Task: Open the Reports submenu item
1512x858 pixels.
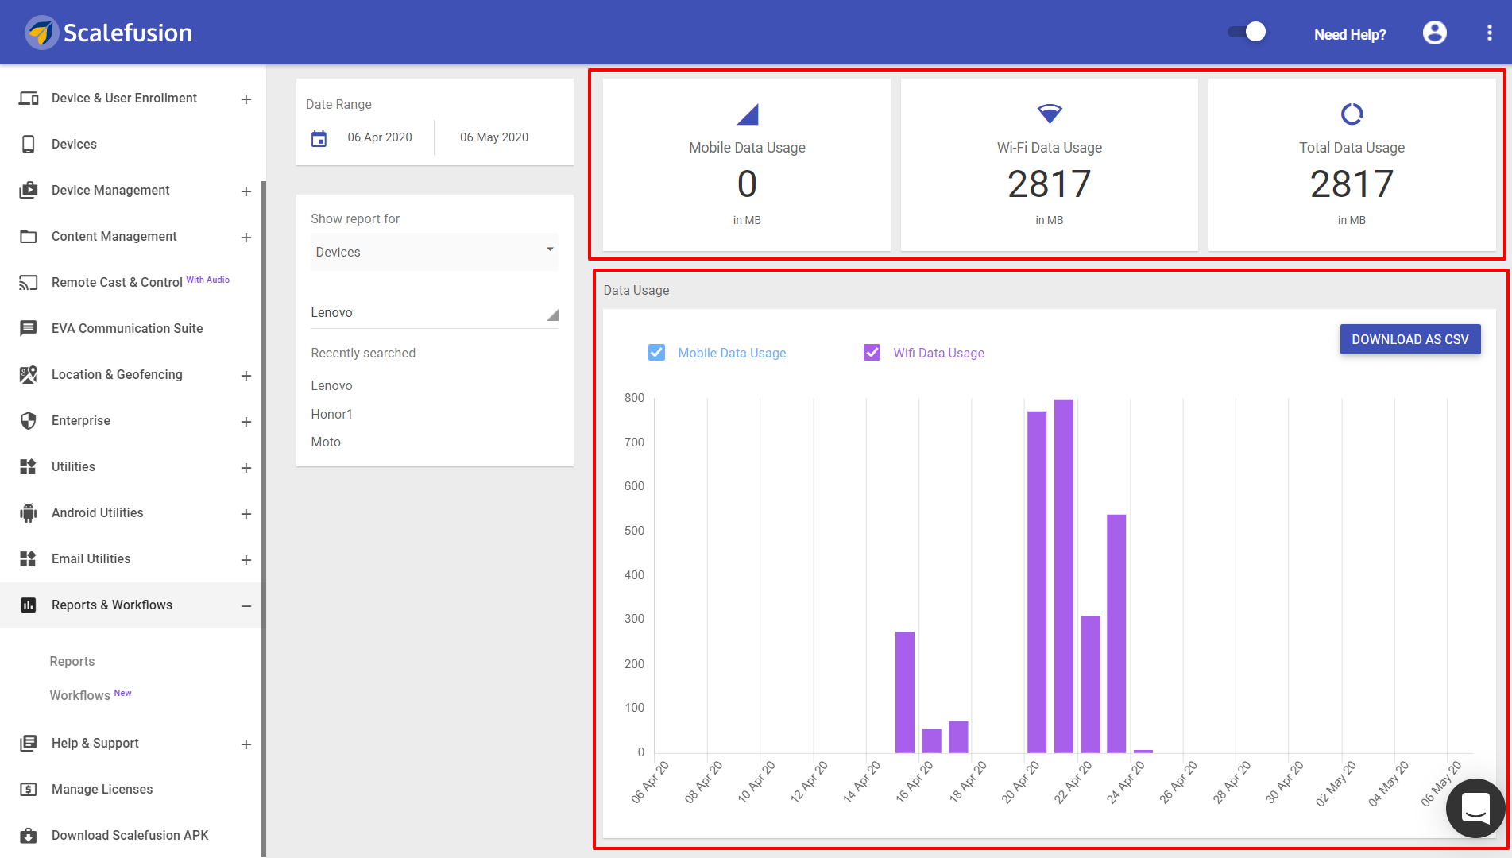Action: [x=72, y=662]
